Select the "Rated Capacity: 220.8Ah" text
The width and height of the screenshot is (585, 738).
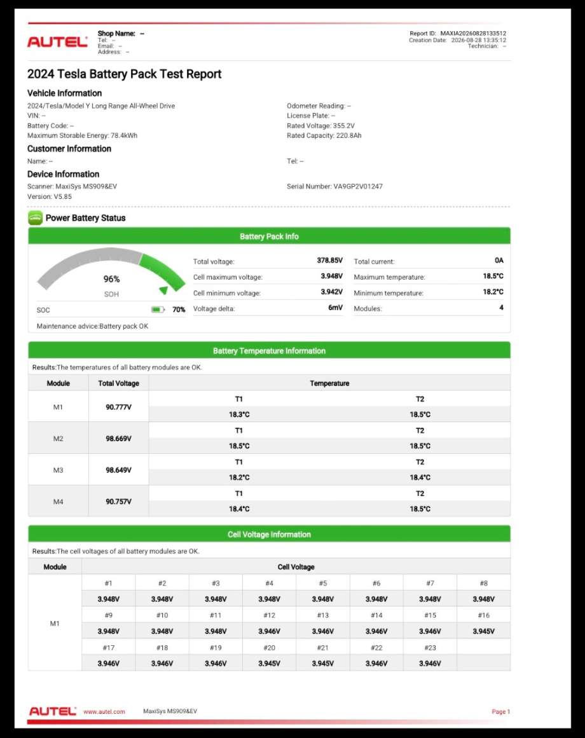[324, 135]
